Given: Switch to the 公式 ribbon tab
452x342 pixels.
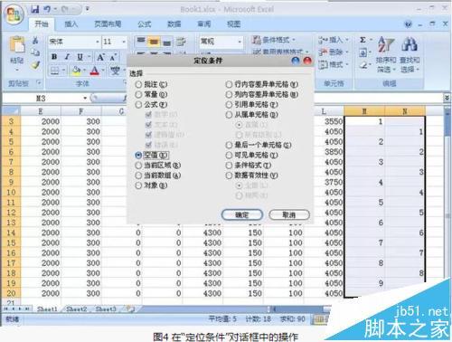Looking at the screenshot, I should [144, 24].
